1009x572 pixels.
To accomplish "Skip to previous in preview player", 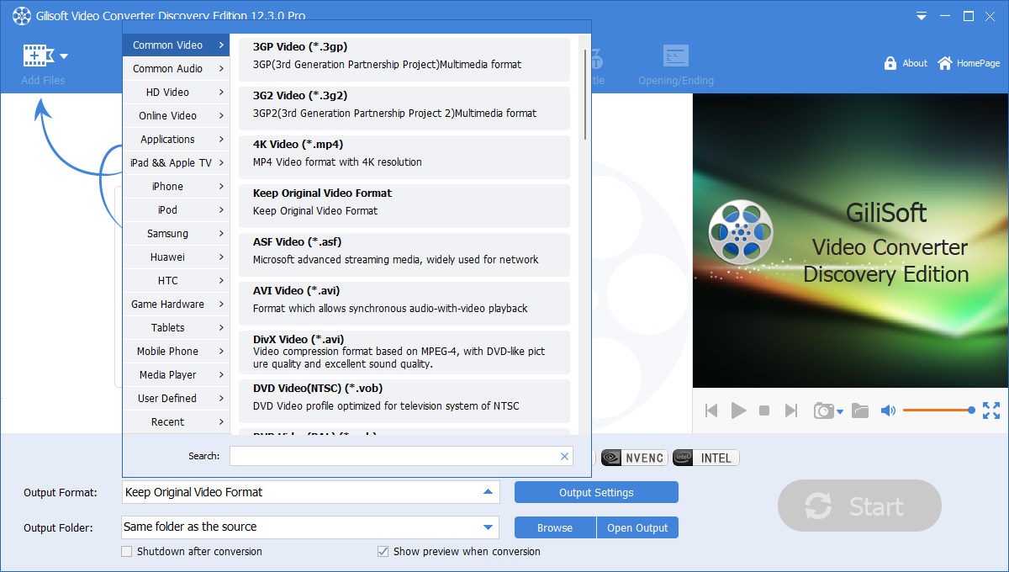I will click(711, 410).
